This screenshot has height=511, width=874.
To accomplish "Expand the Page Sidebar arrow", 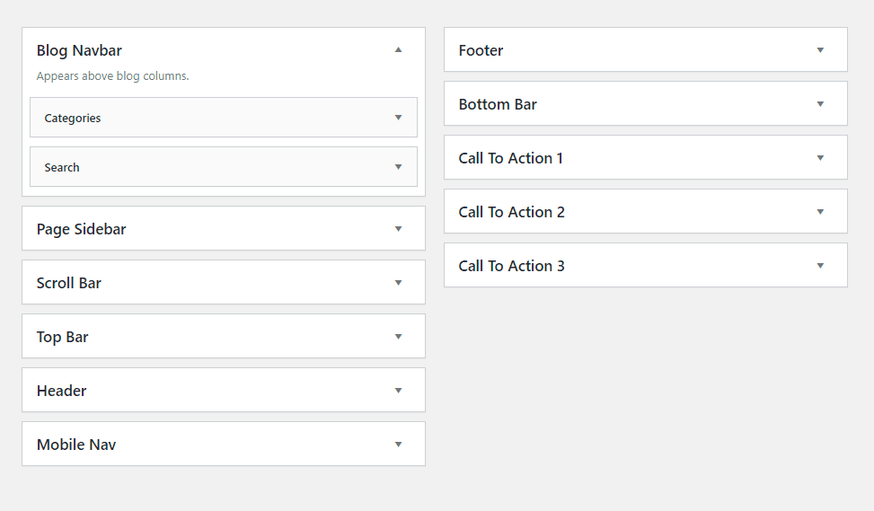I will 399,229.
